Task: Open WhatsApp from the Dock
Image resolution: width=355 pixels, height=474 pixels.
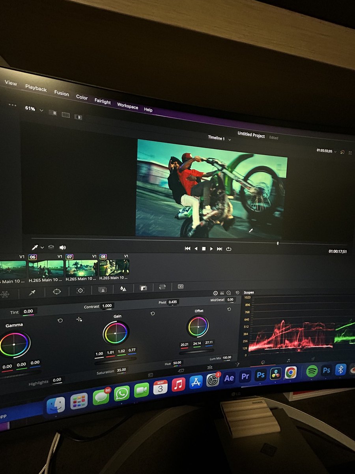Action: tap(122, 393)
